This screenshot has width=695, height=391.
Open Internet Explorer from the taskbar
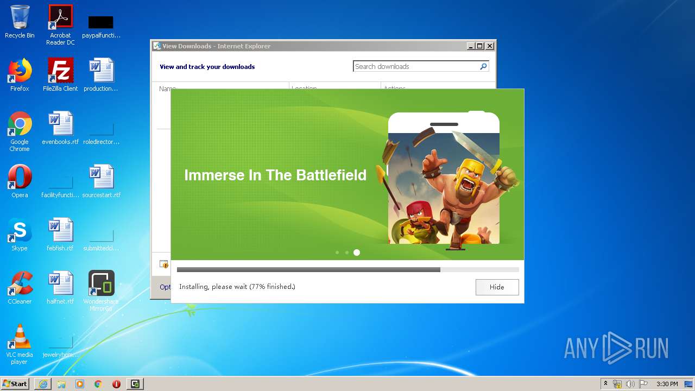coord(43,384)
